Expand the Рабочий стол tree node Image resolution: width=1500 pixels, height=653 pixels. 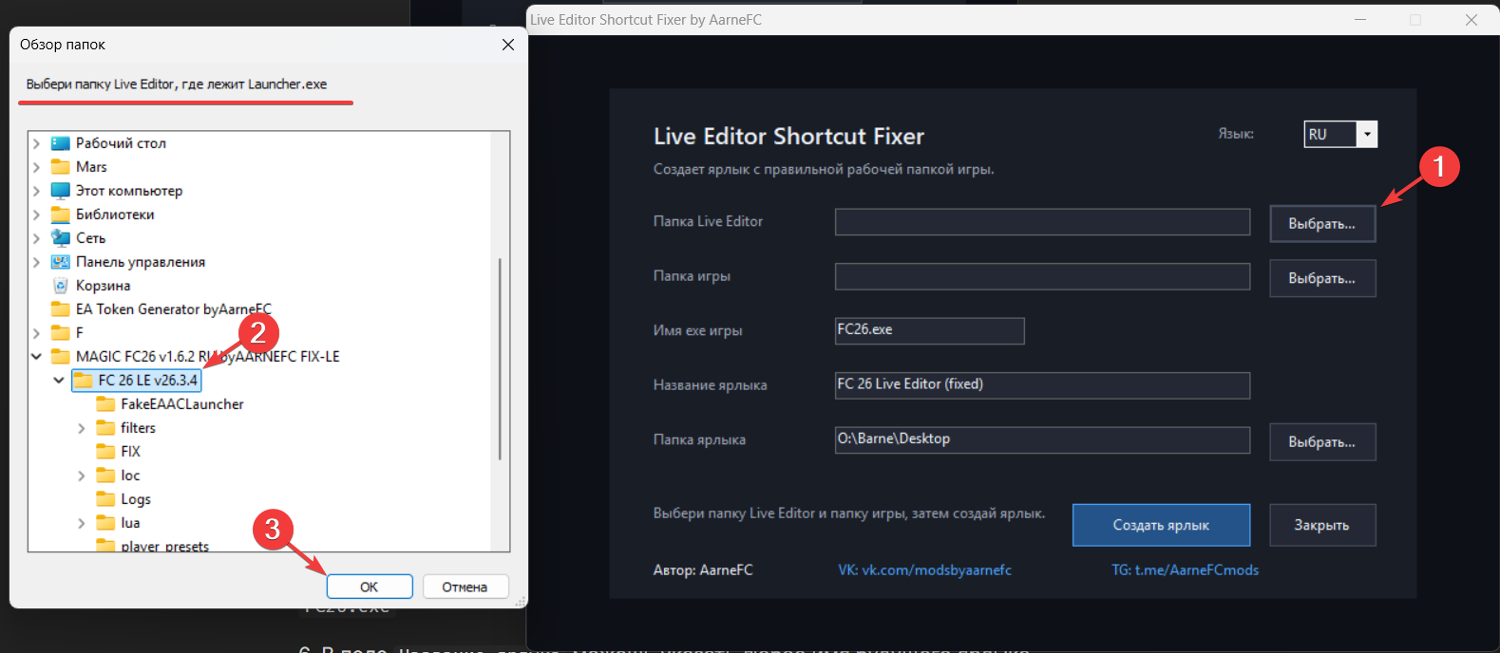(37, 143)
